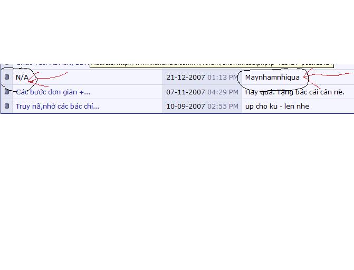Click the post icon beside Truy nã thread
This screenshot has width=354, height=270.
click(6, 106)
